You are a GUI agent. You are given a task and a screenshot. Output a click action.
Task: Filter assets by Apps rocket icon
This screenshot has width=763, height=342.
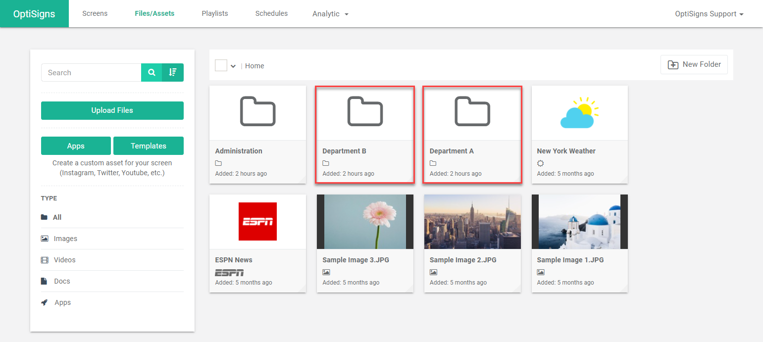point(45,302)
